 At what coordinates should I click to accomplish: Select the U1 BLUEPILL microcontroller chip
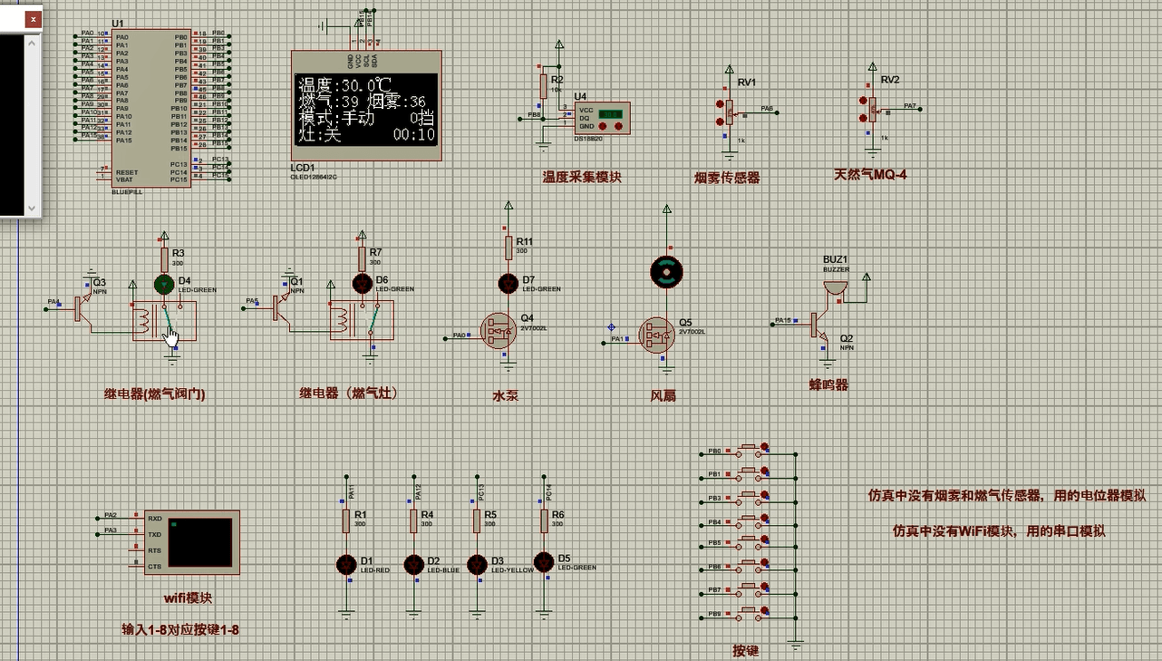tap(151, 109)
